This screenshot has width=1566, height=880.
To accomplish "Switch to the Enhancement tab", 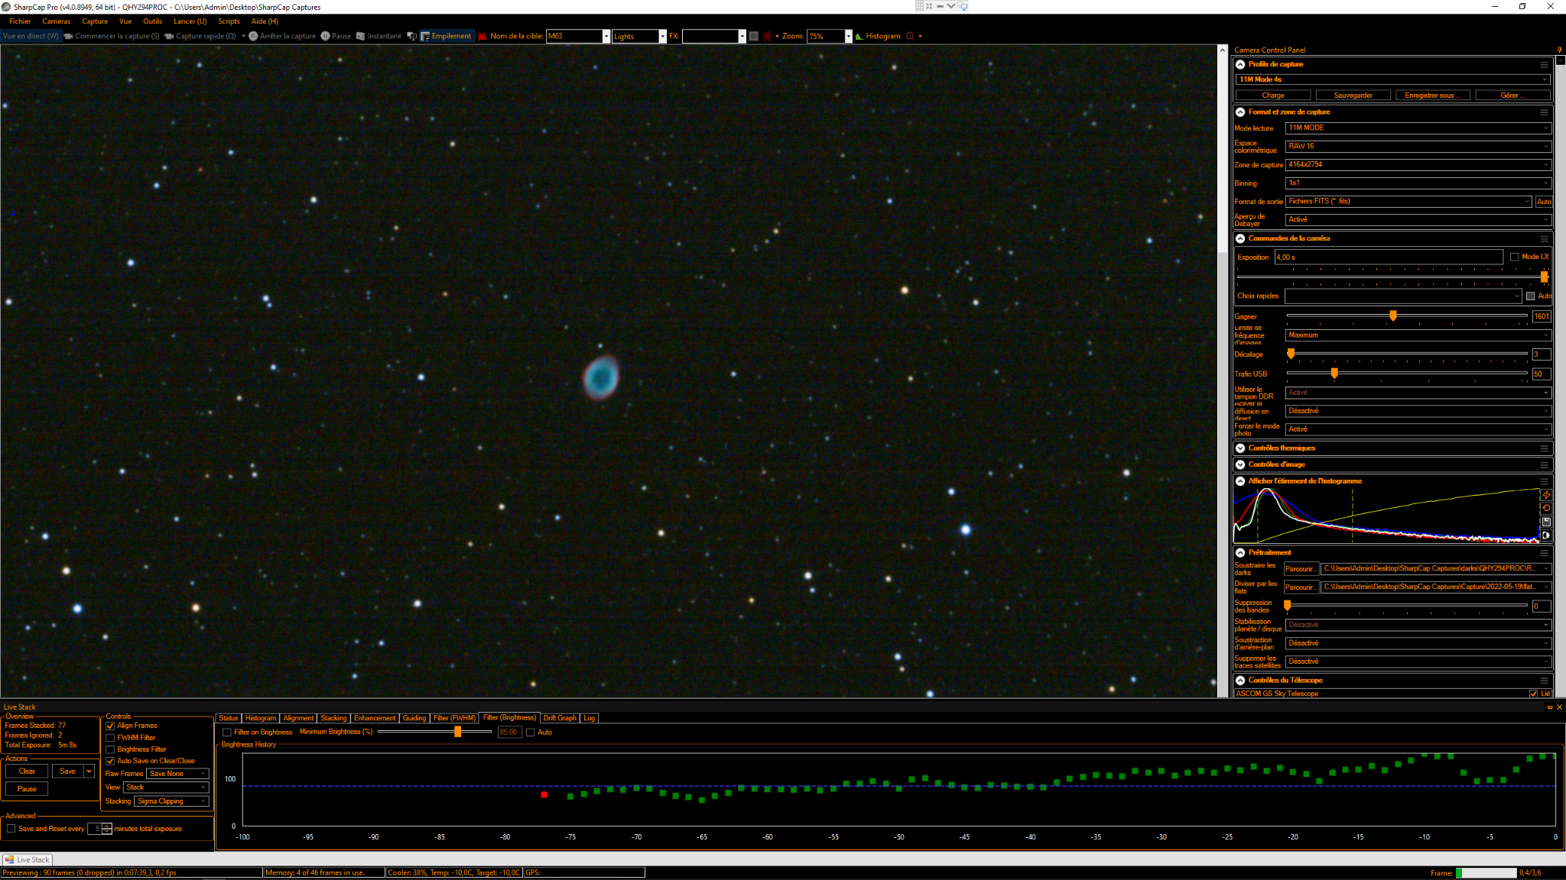I will tap(375, 718).
